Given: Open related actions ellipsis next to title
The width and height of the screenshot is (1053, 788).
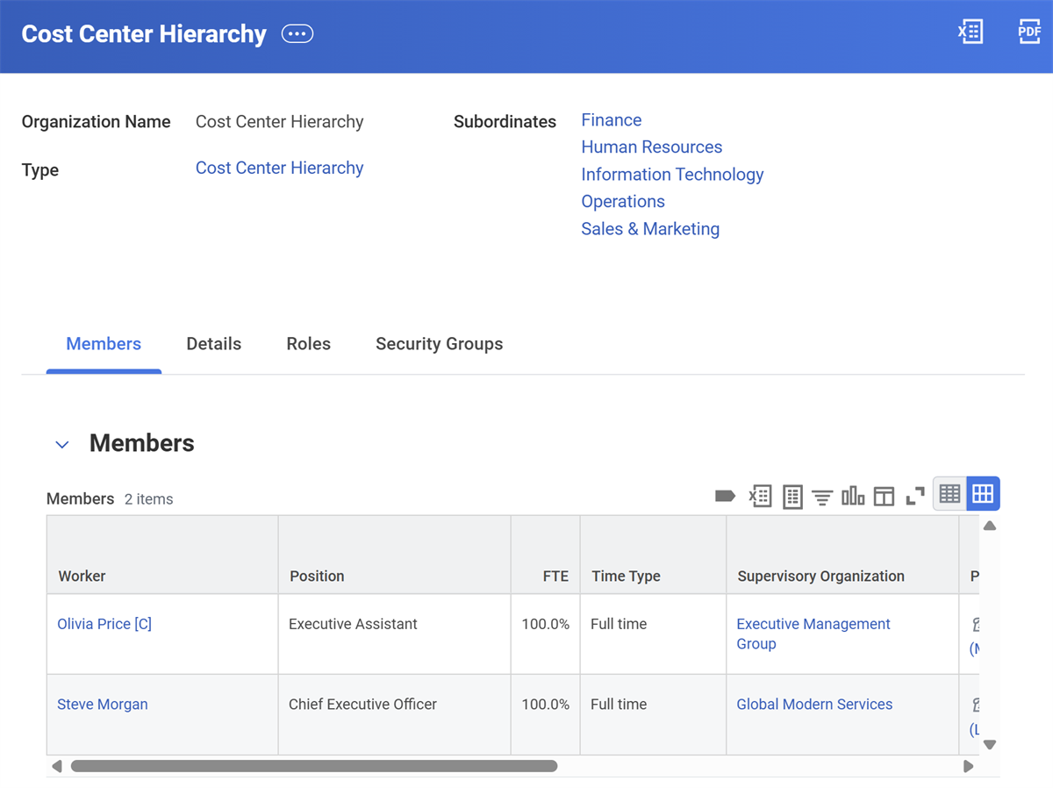Looking at the screenshot, I should tap(297, 34).
